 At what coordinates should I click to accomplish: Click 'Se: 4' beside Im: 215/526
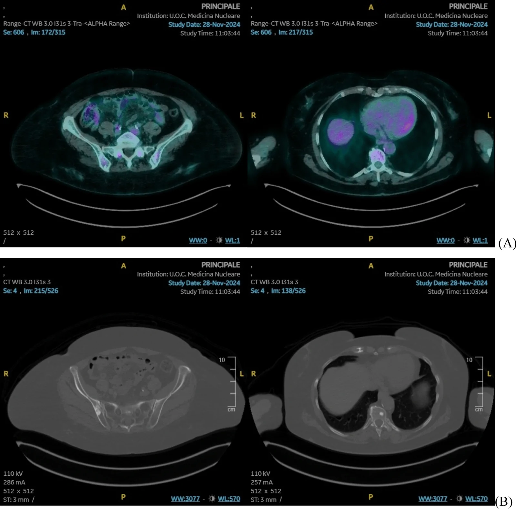[x=10, y=291]
